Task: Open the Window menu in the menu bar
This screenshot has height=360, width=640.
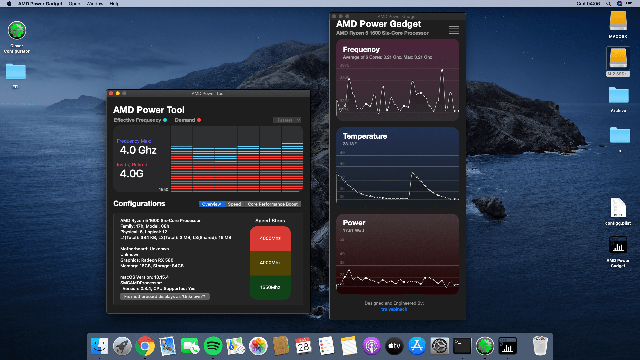Action: point(95,4)
